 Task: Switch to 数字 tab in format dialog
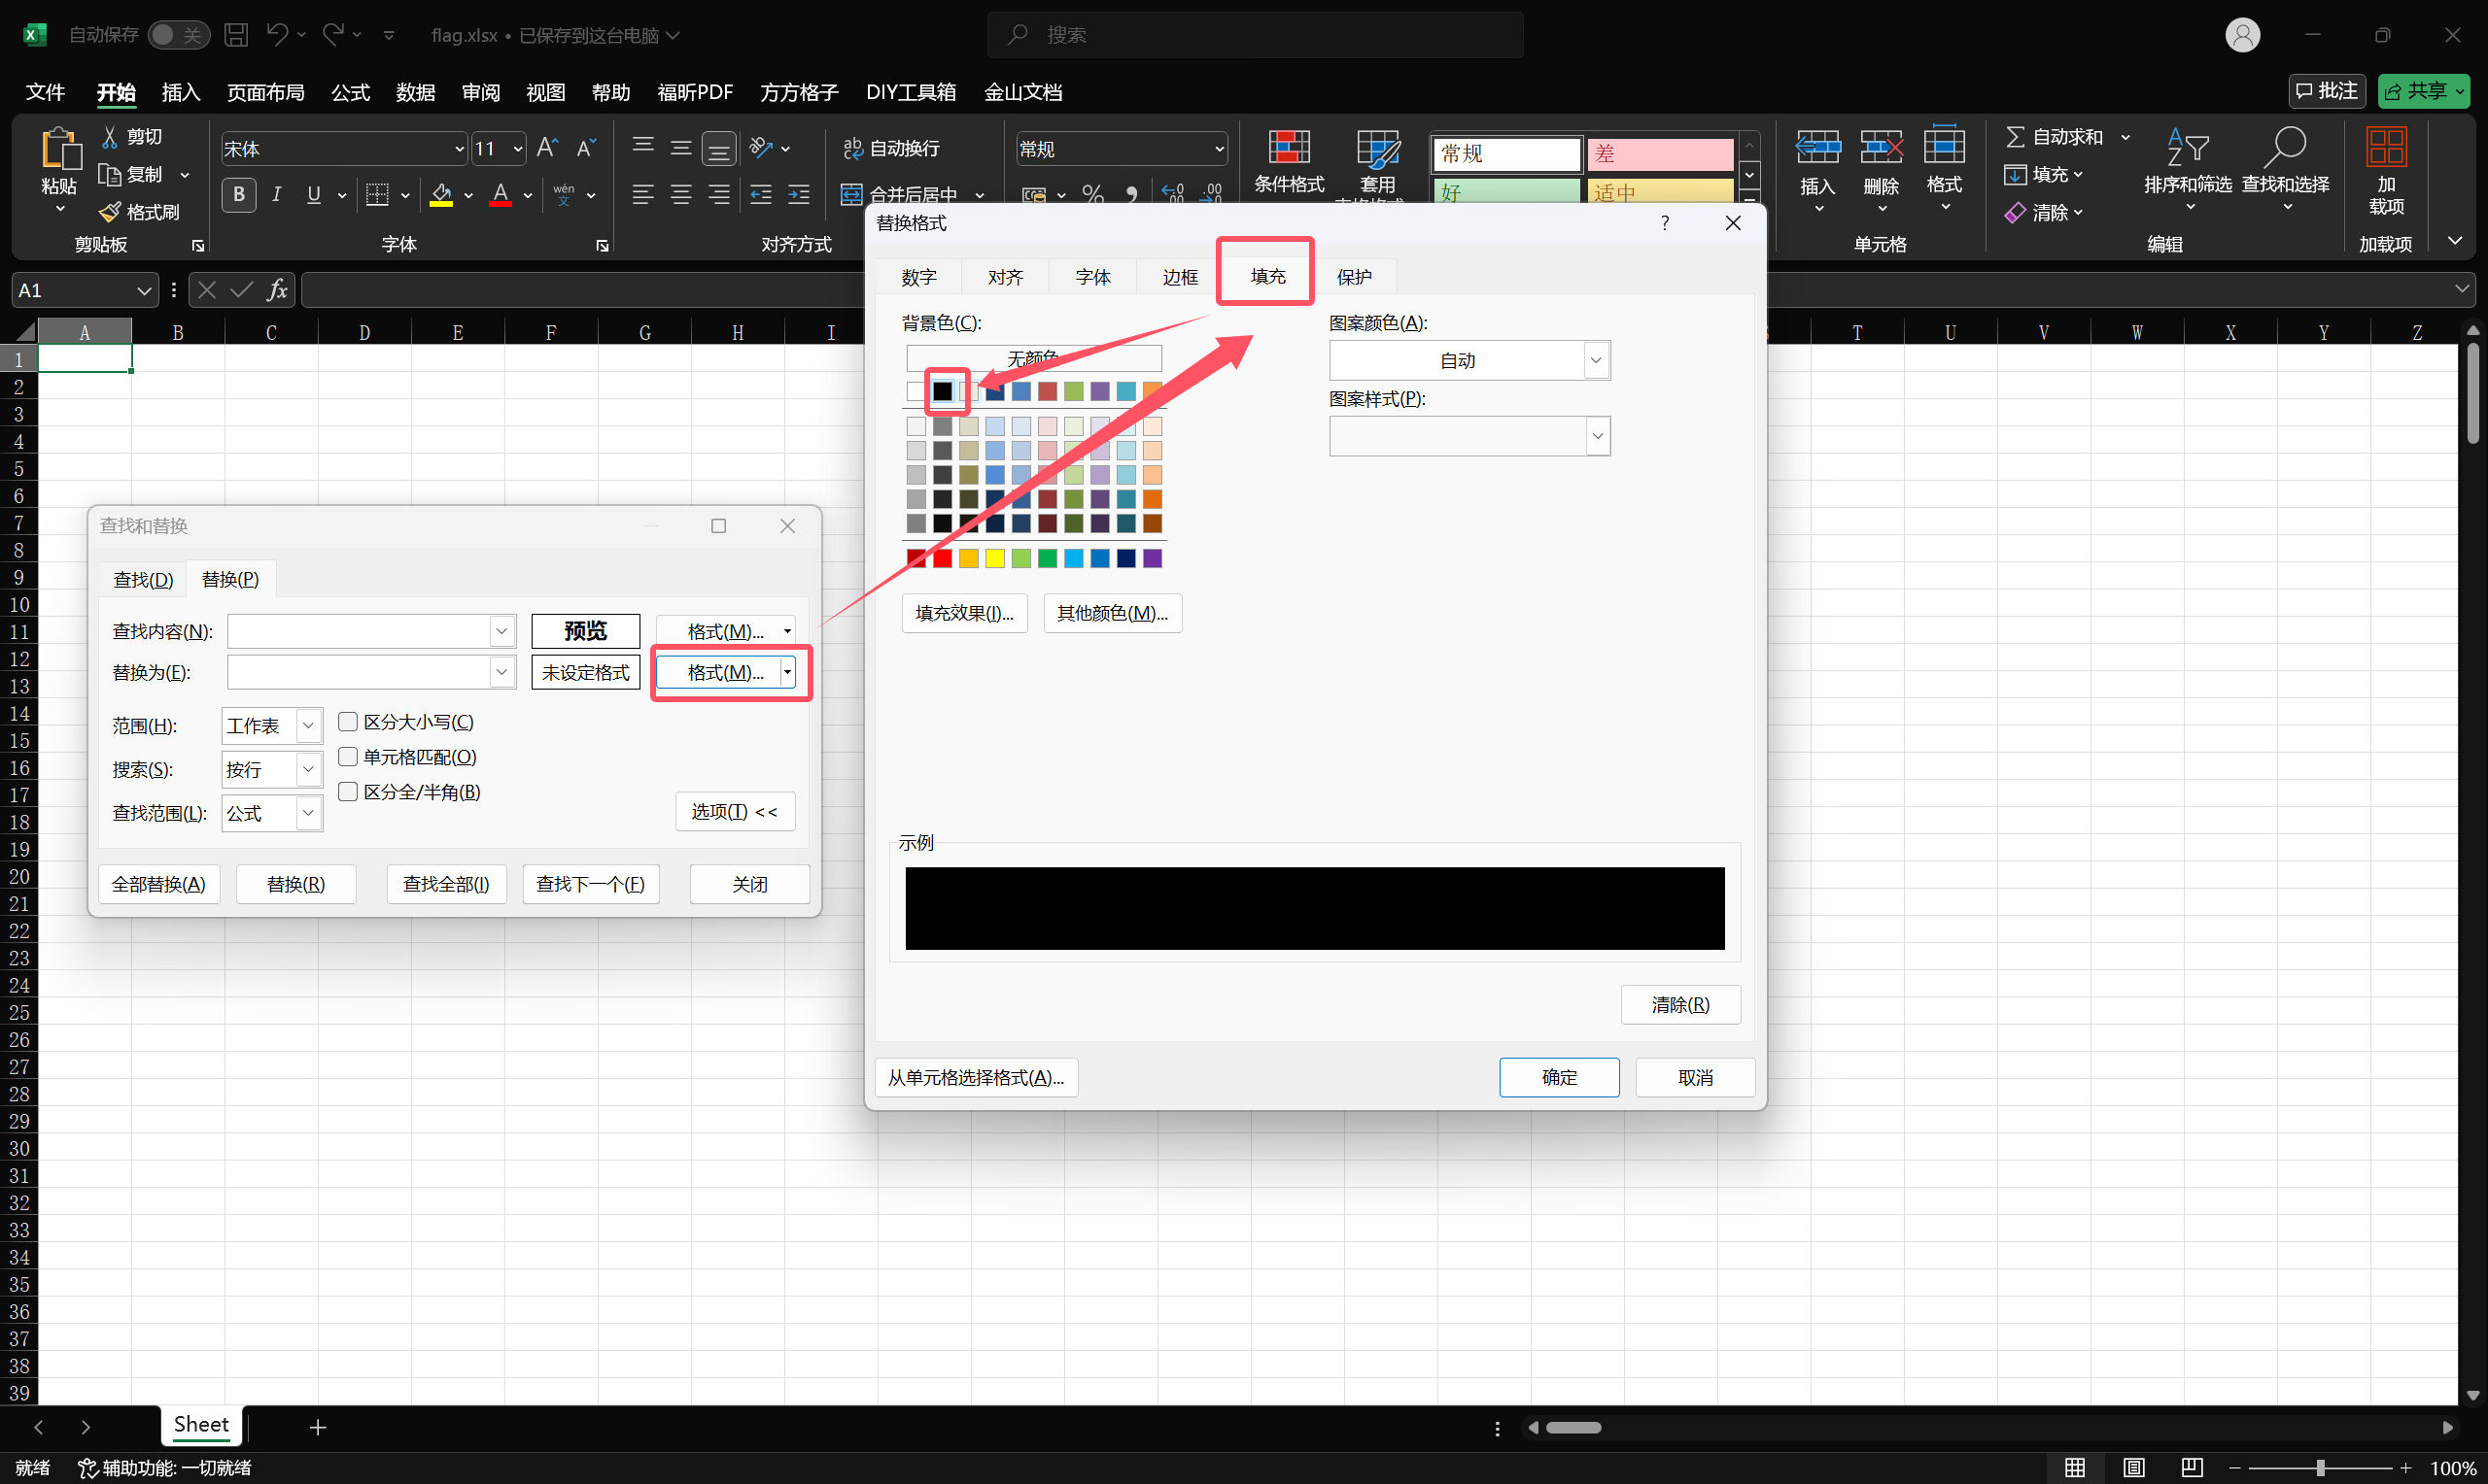[918, 277]
